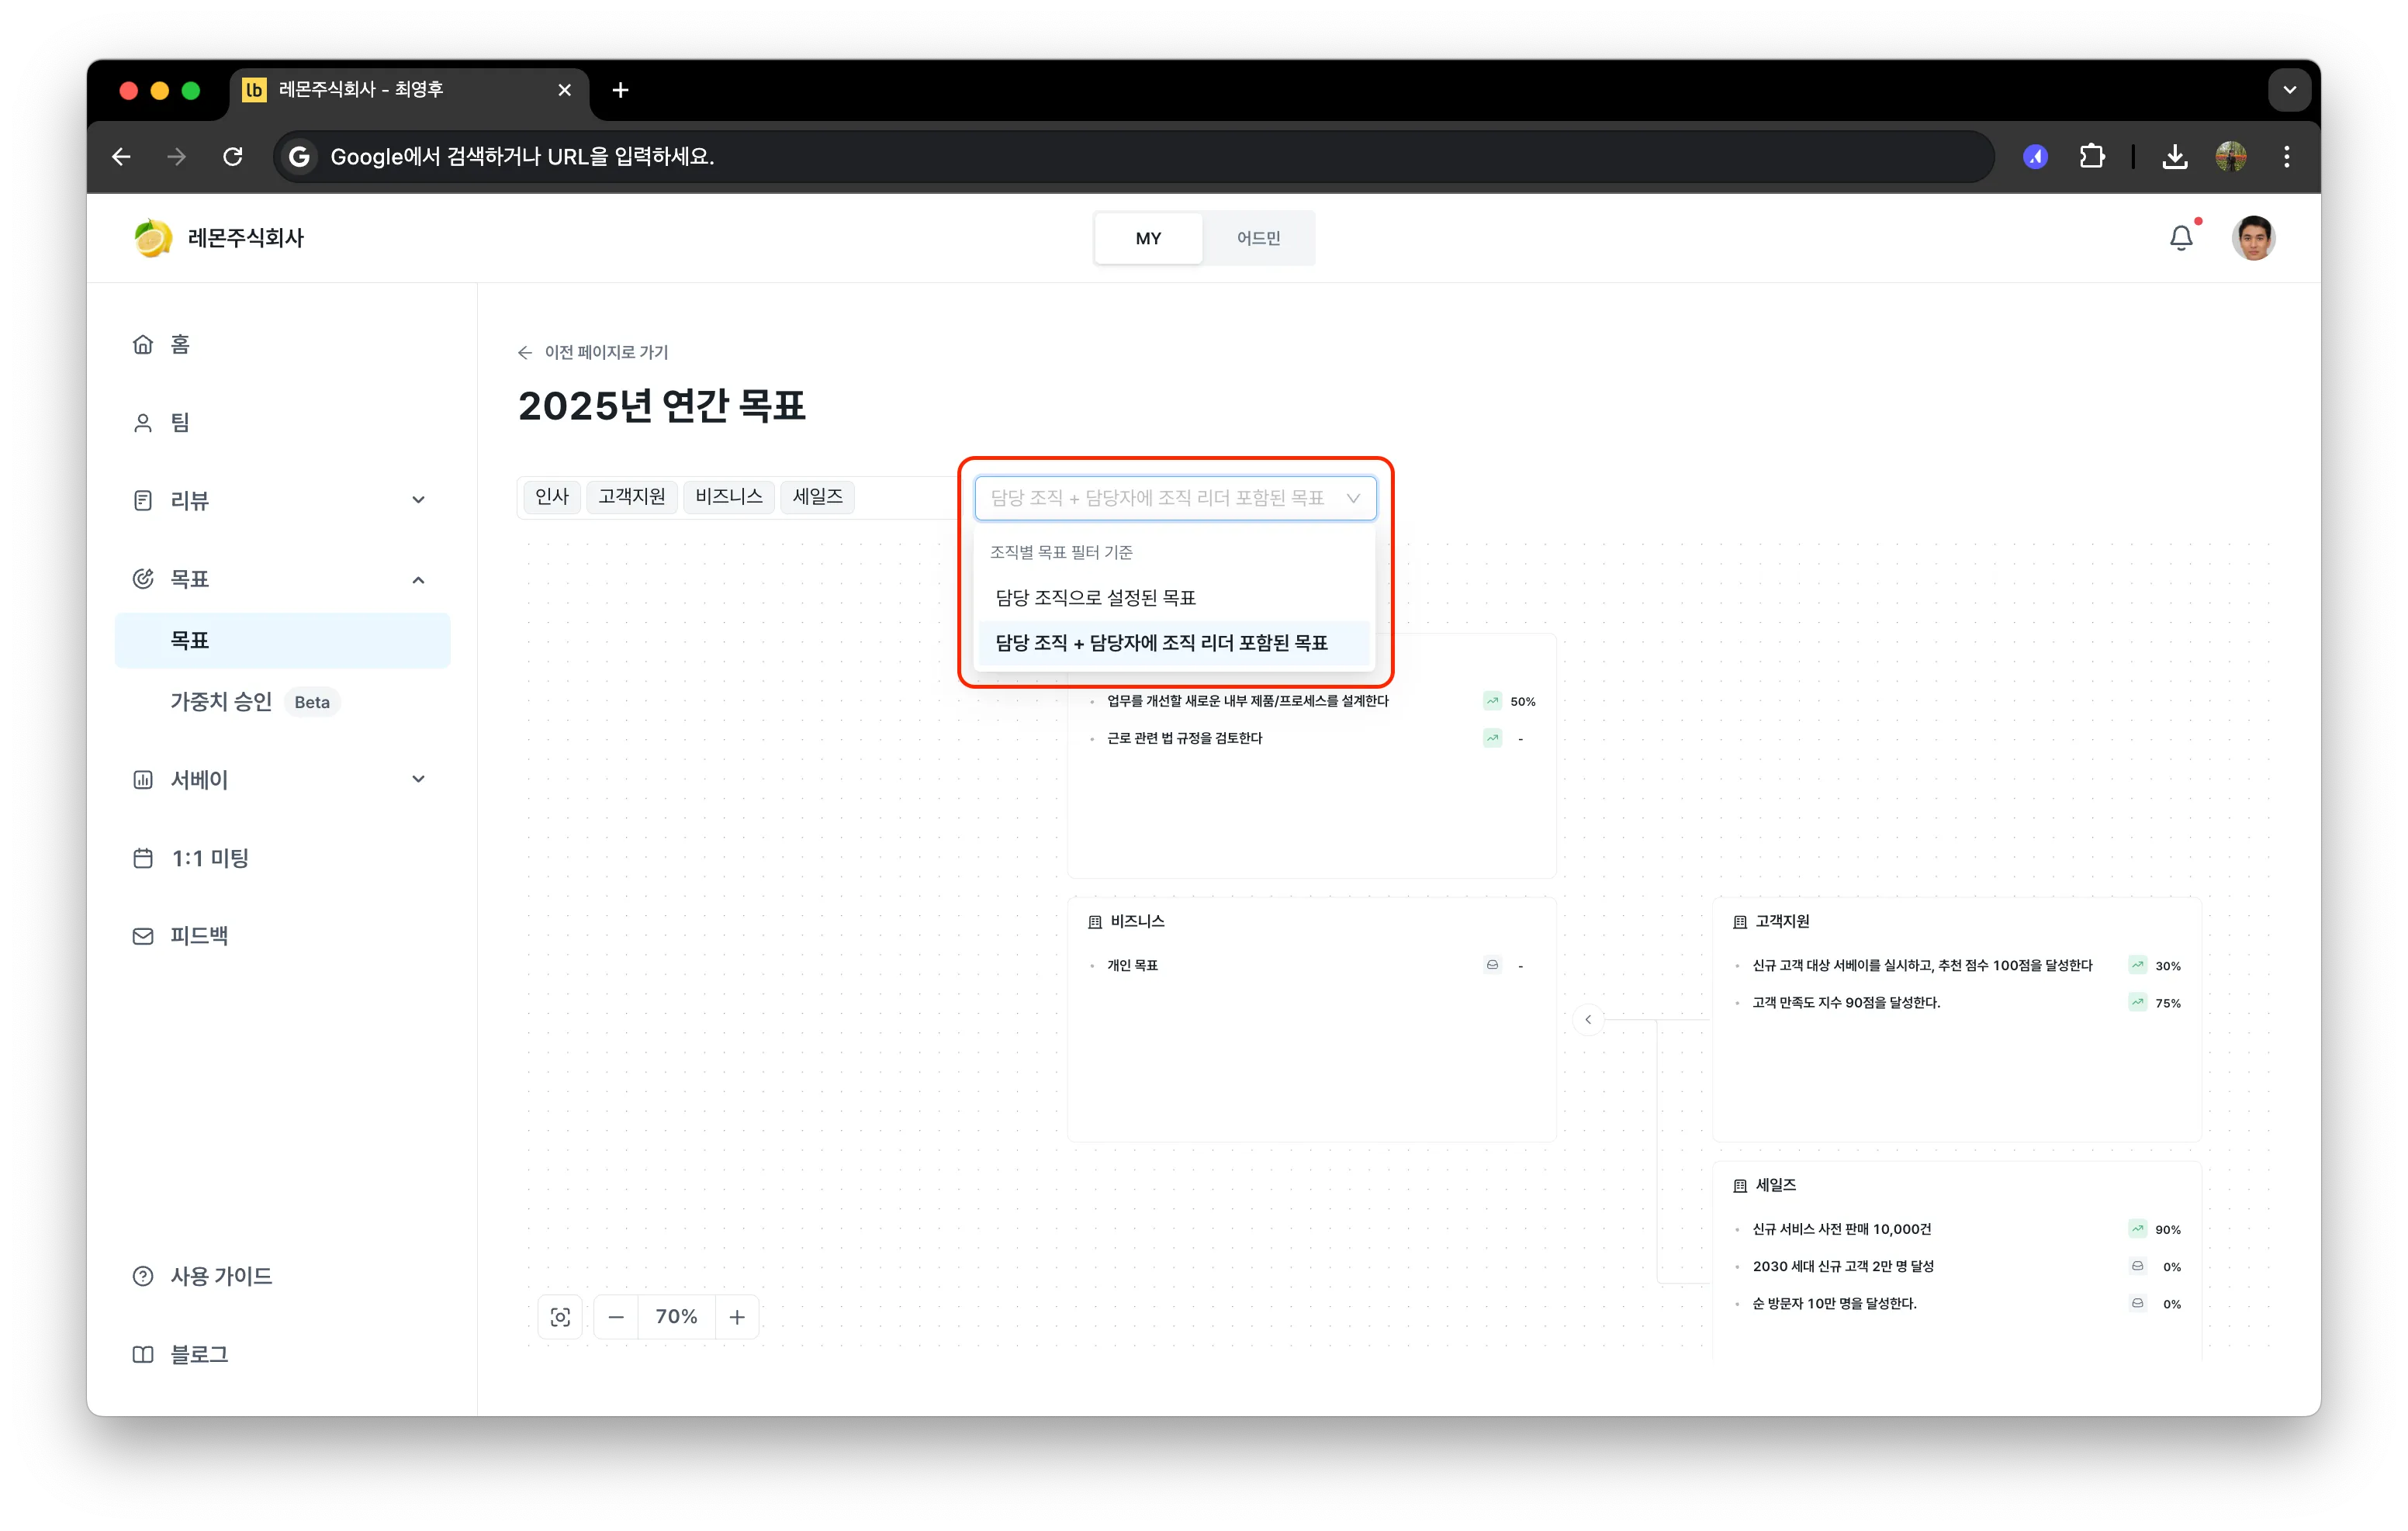Click the notification bell icon

click(x=2181, y=238)
